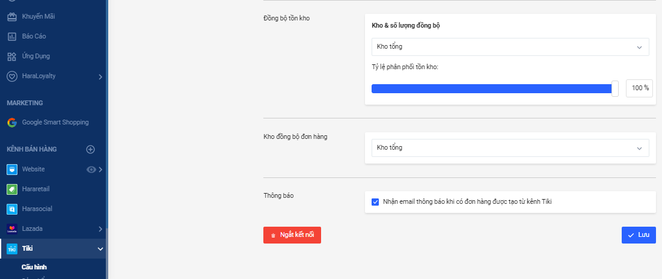Click the Lazada channel icon
Image resolution: width=662 pixels, height=279 pixels.
click(x=11, y=229)
